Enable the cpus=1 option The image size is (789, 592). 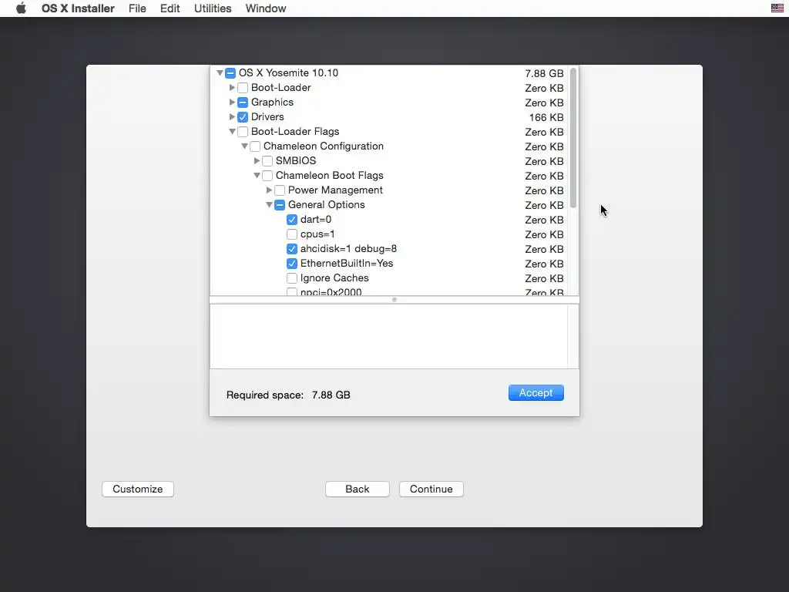[x=292, y=234]
